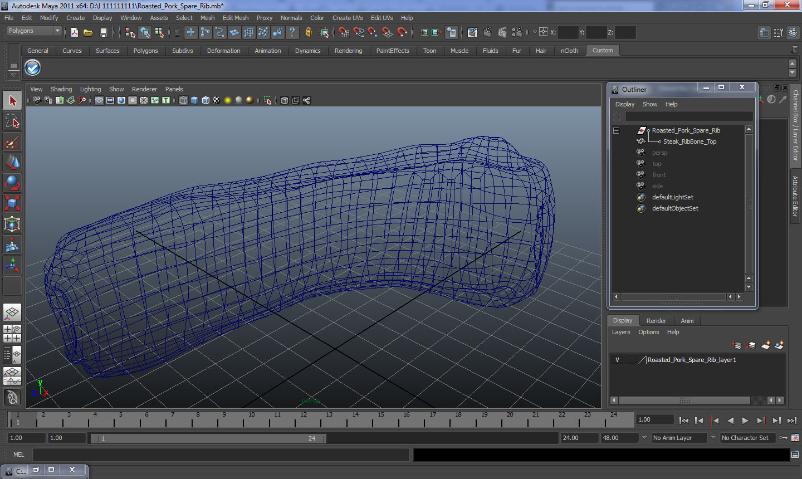Open the Edit Mesh menu
The width and height of the screenshot is (802, 479).
point(236,18)
